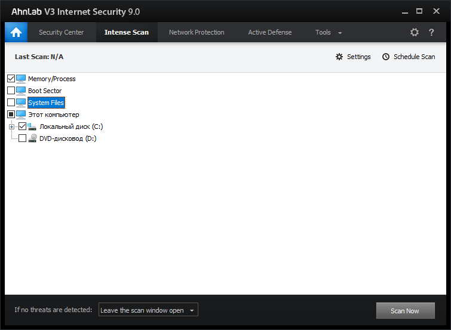Click the DVD-дисковод (D:) drive icon
451x330 pixels.
point(33,138)
